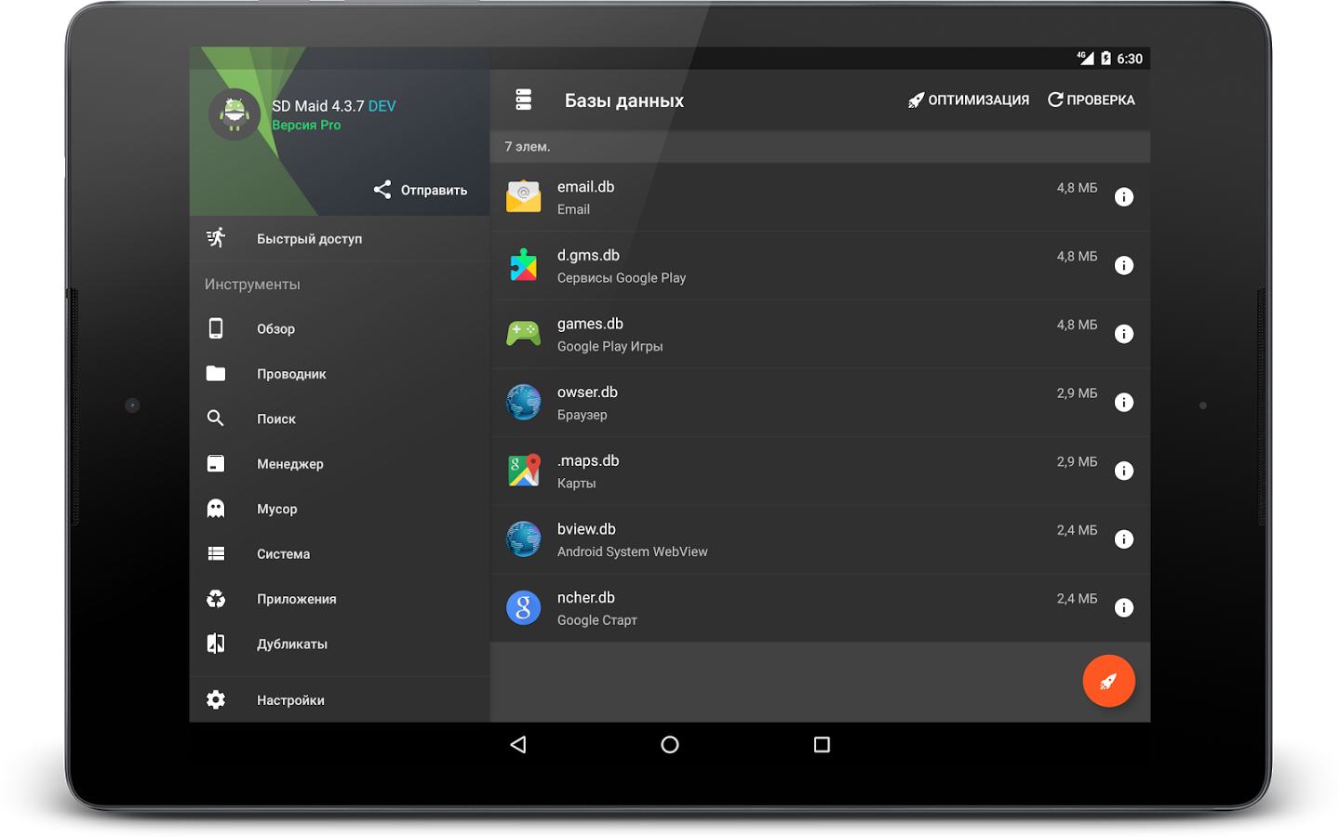Image resolution: width=1339 pixels, height=837 pixels.
Task: Click the 6:30 clock in status bar
Action: point(1130,59)
